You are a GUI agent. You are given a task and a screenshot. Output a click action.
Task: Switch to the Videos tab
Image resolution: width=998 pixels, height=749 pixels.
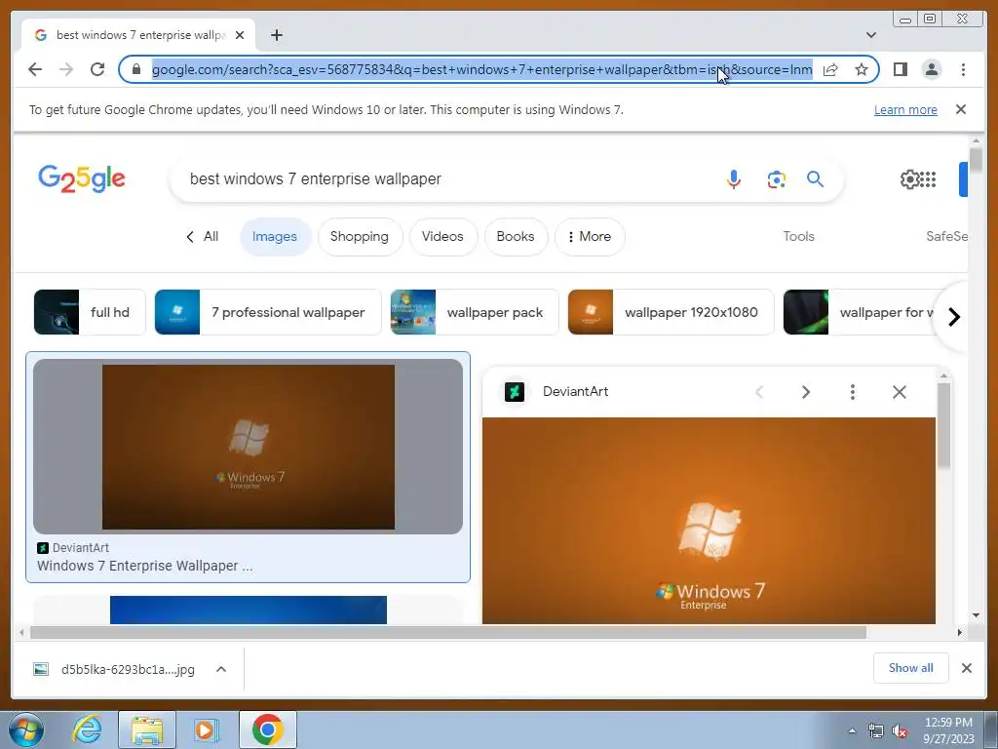click(442, 236)
